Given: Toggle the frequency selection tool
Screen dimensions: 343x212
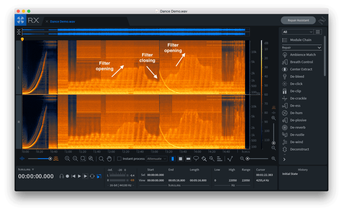Looking at the screenshot, I should [x=188, y=159].
